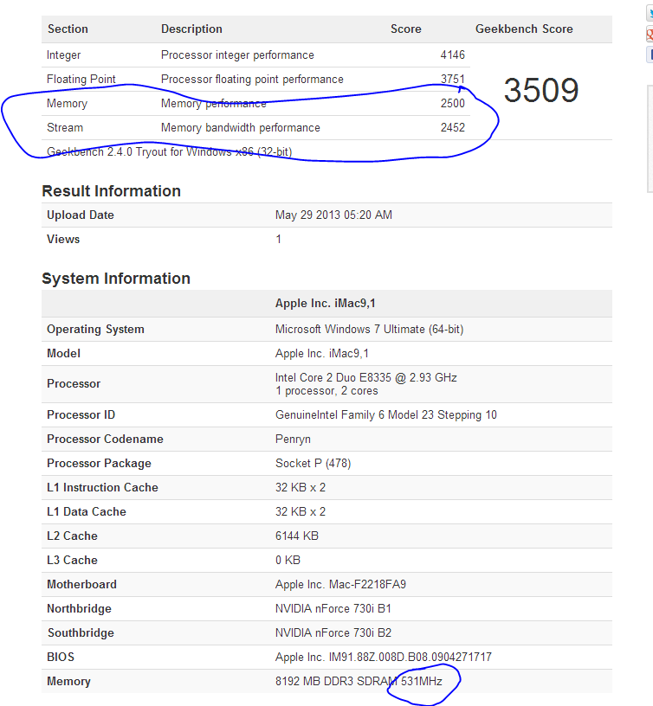Select 'GenuineIntel Family 6 Model 23 Stepping 10'
This screenshot has width=653, height=706.
click(385, 415)
